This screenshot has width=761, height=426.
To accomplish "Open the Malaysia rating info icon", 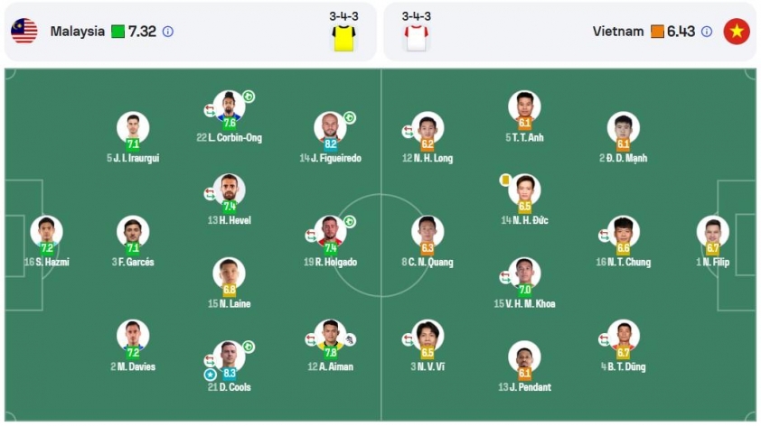I will [x=168, y=31].
